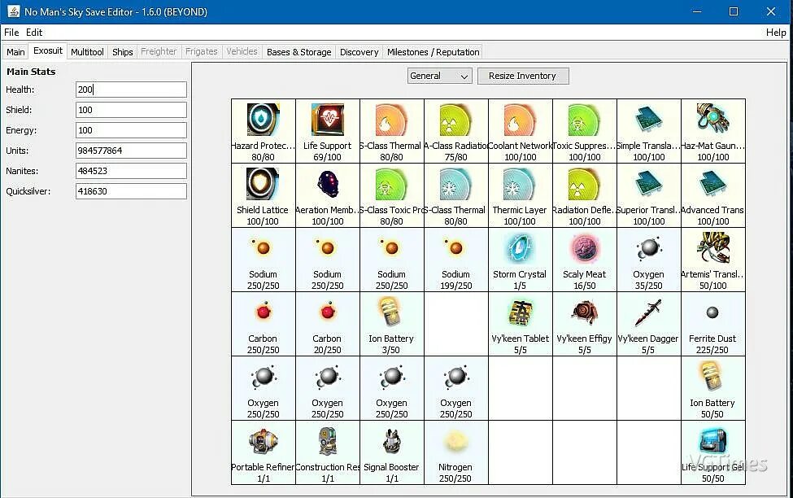Image resolution: width=793 pixels, height=498 pixels.
Task: Select the Haz-Mat Gauntlet icon
Action: coord(713,120)
